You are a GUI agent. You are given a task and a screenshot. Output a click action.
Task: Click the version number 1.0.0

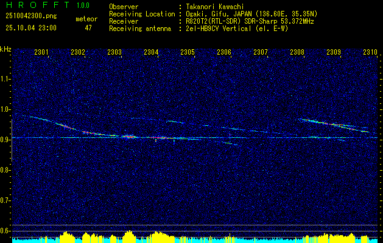(x=83, y=5)
